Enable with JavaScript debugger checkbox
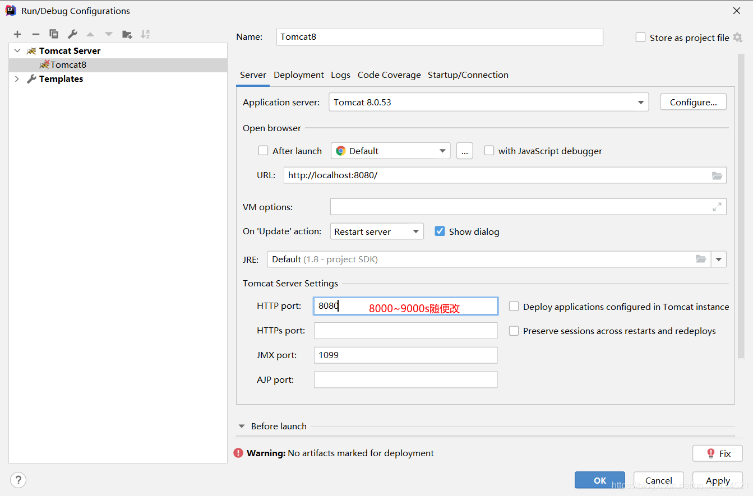 (489, 151)
